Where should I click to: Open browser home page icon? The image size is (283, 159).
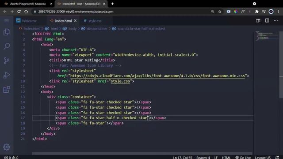click(x=26, y=11)
